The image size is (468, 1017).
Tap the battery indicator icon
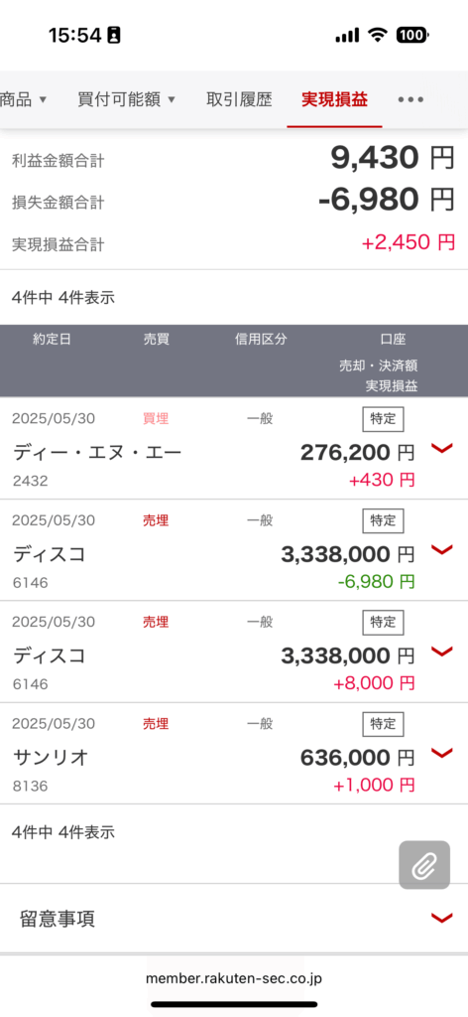[411, 35]
